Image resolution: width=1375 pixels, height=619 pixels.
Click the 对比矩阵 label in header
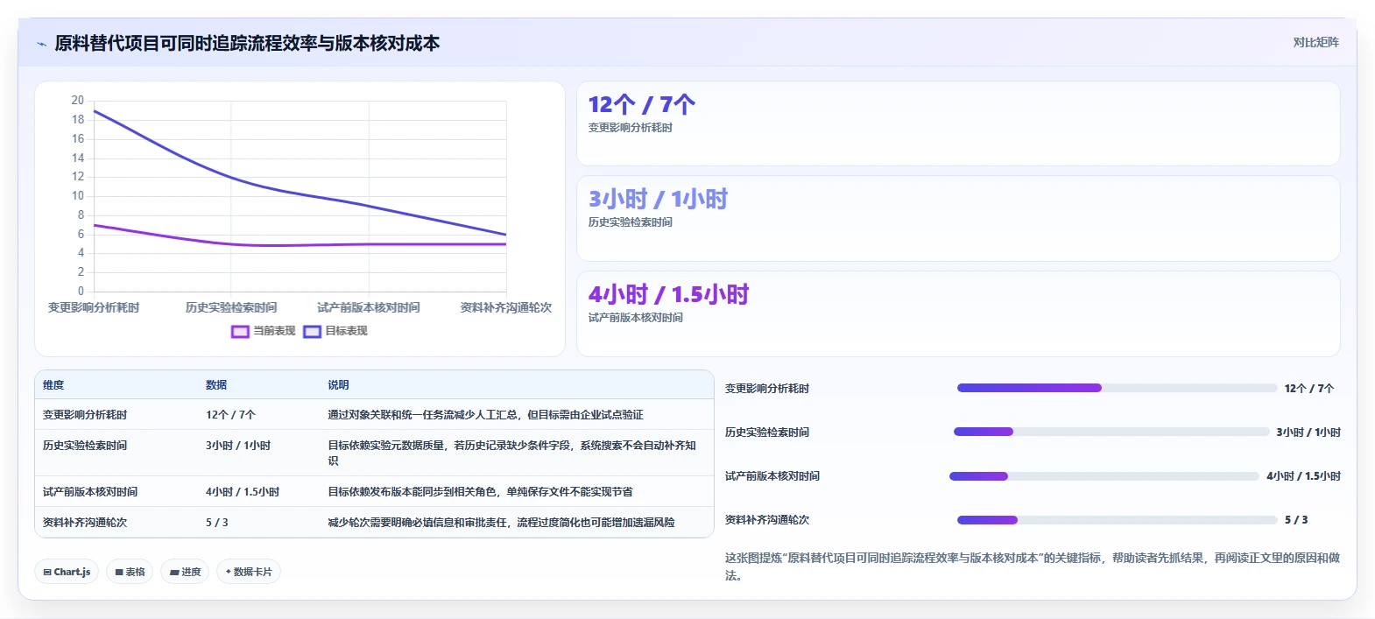pos(1315,42)
